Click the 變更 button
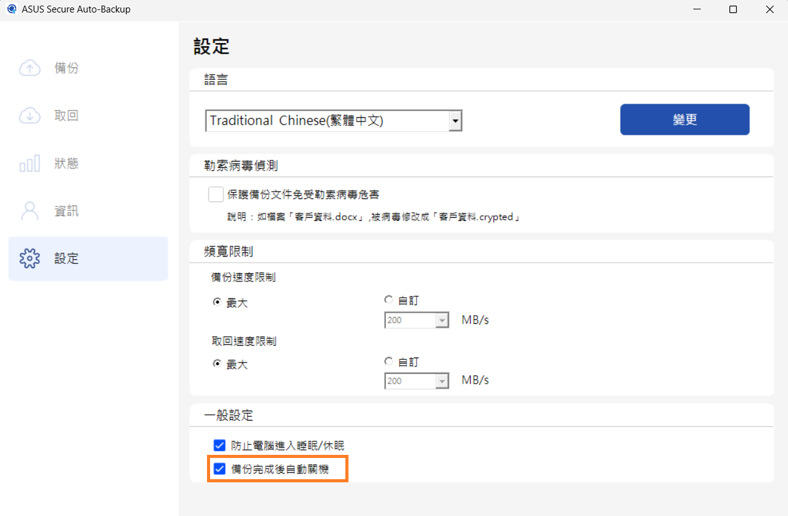The width and height of the screenshot is (788, 516). pyautogui.click(x=685, y=120)
